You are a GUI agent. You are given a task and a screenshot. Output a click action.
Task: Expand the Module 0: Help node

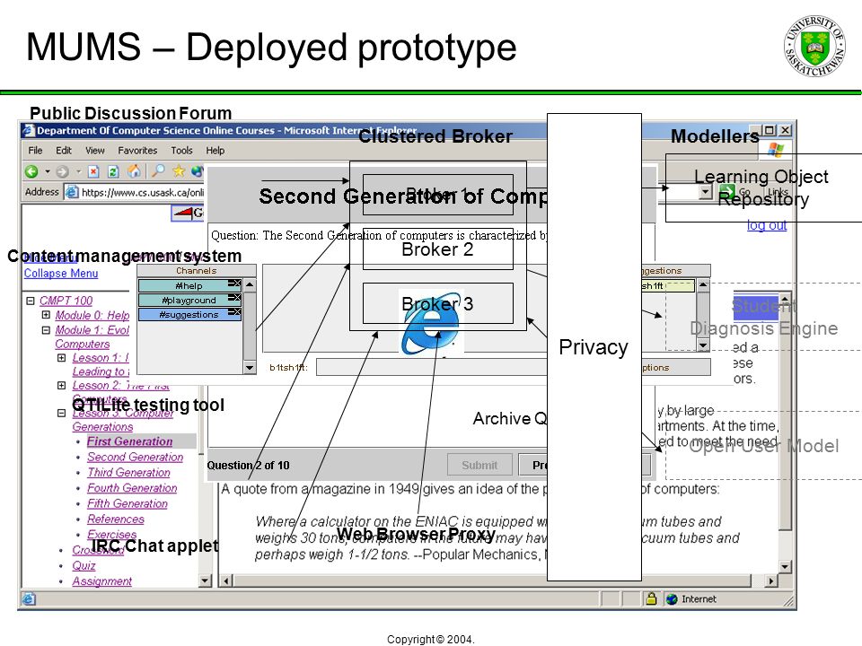pos(46,315)
